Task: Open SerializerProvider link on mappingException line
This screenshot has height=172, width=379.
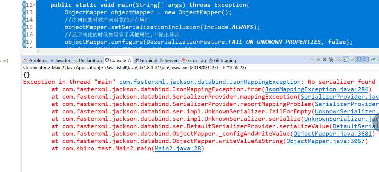Action: click(x=340, y=97)
